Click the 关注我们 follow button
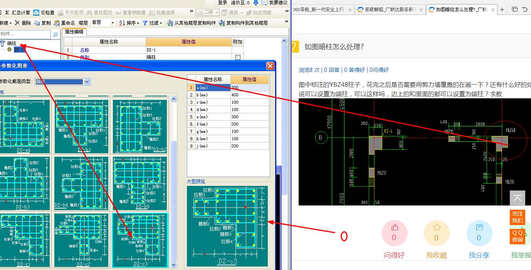 click(518, 217)
